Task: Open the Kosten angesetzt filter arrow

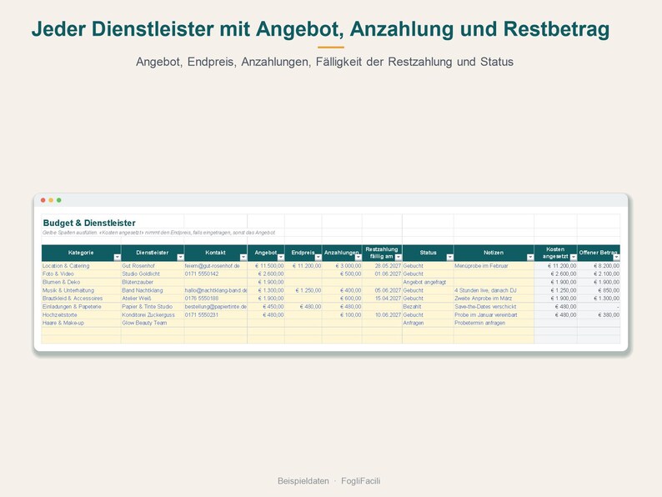Action: click(x=573, y=257)
